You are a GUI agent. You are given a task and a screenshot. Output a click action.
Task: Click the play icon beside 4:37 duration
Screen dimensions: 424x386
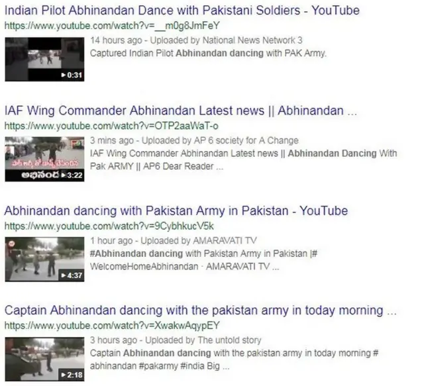[x=64, y=275]
